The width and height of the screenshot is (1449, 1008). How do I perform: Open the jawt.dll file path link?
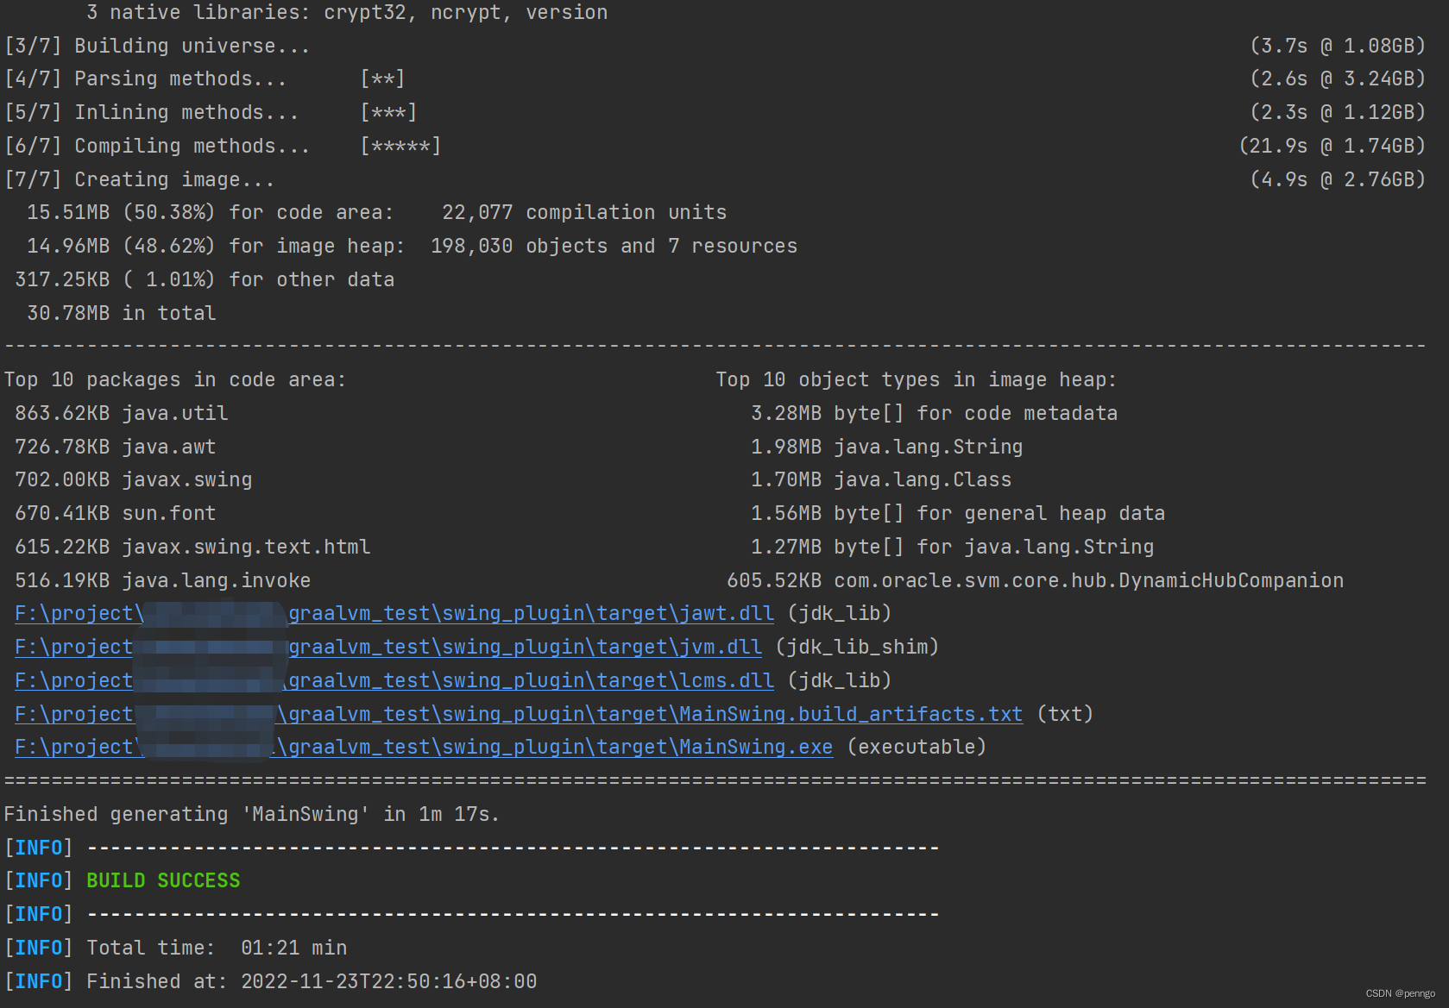[394, 613]
